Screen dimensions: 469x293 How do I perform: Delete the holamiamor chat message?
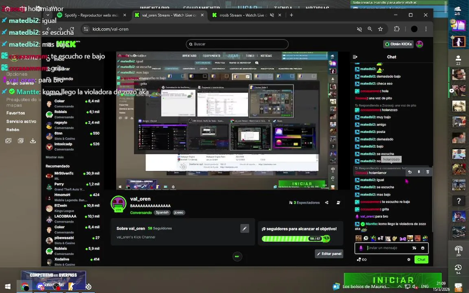point(428,172)
